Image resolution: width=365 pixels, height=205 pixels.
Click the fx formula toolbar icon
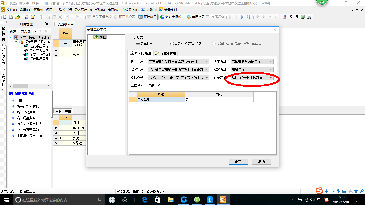[291, 17]
